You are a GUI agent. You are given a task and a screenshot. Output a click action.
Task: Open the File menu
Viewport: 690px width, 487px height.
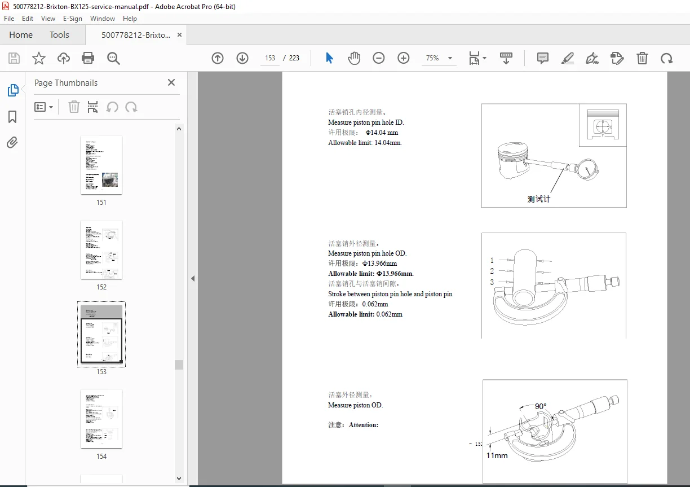coord(9,18)
